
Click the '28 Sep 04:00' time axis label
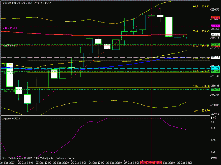[185, 163]
